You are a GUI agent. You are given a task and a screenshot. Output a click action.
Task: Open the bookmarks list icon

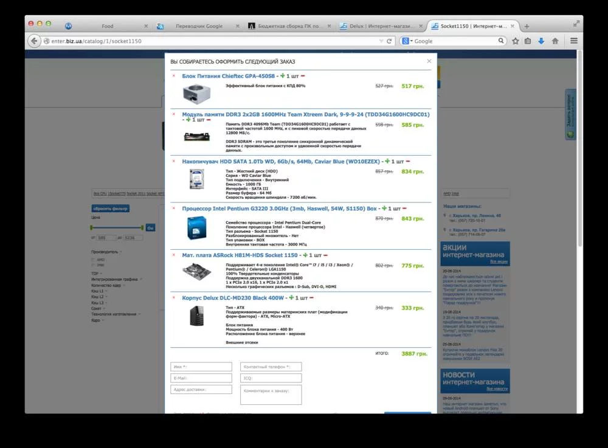tap(528, 41)
